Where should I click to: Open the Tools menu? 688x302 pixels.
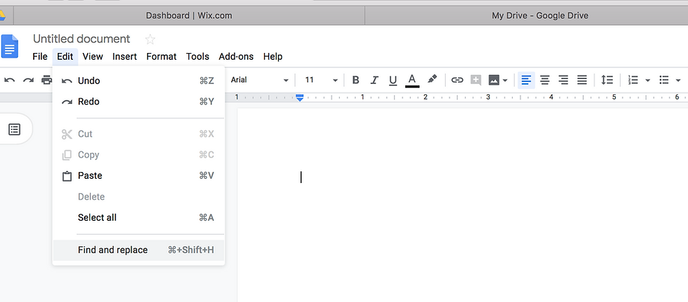(x=197, y=56)
